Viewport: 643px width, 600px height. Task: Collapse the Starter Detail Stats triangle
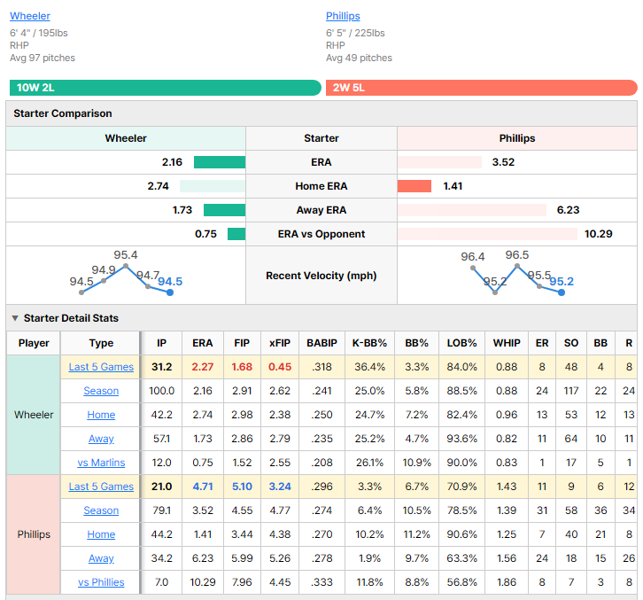(15, 318)
